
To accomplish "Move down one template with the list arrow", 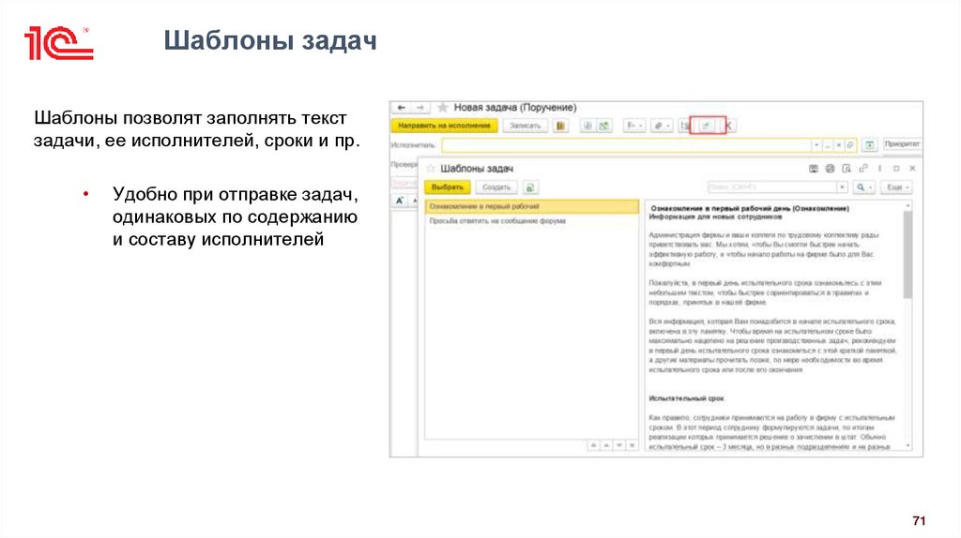I will point(619,445).
